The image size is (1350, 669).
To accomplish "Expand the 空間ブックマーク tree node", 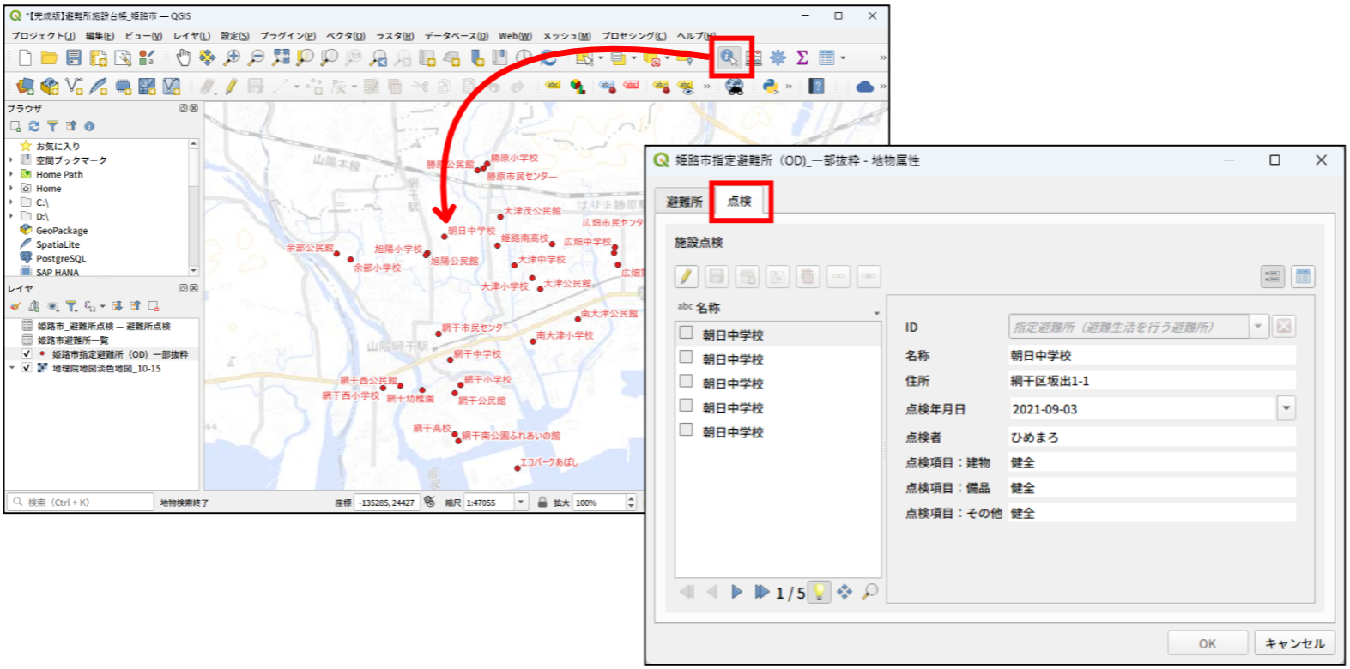I will [x=11, y=160].
